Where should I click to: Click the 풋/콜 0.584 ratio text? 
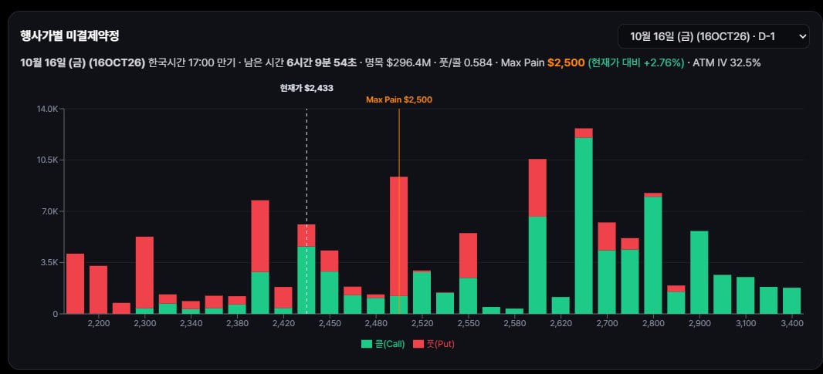(x=464, y=63)
